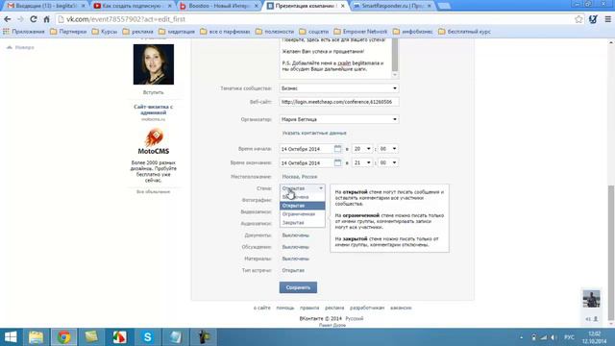The height and width of the screenshot is (346, 615).
Task: Click the browser forward arrow
Action: 20,19
